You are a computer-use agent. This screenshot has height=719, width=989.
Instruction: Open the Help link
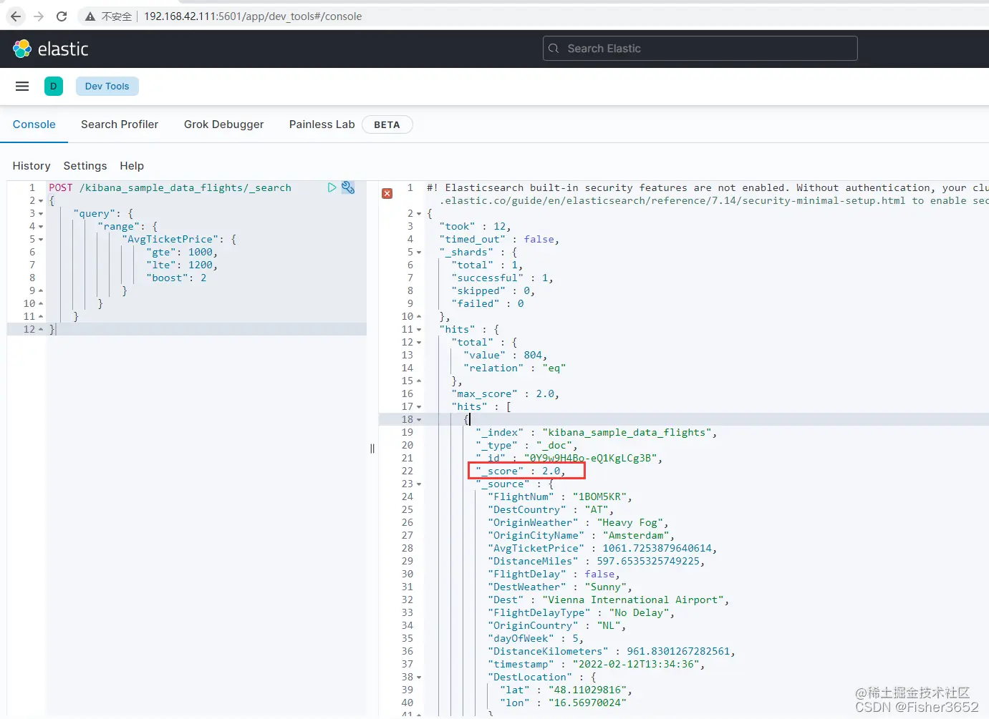click(132, 165)
